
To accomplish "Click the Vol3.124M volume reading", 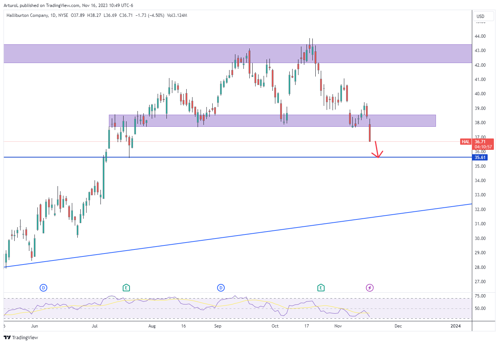I will coord(177,15).
